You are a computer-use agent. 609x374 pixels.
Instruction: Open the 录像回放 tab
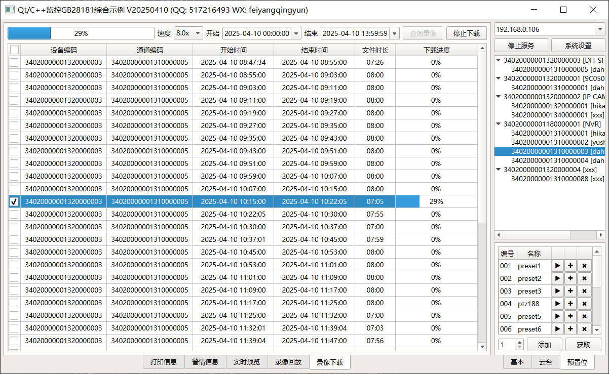288,362
